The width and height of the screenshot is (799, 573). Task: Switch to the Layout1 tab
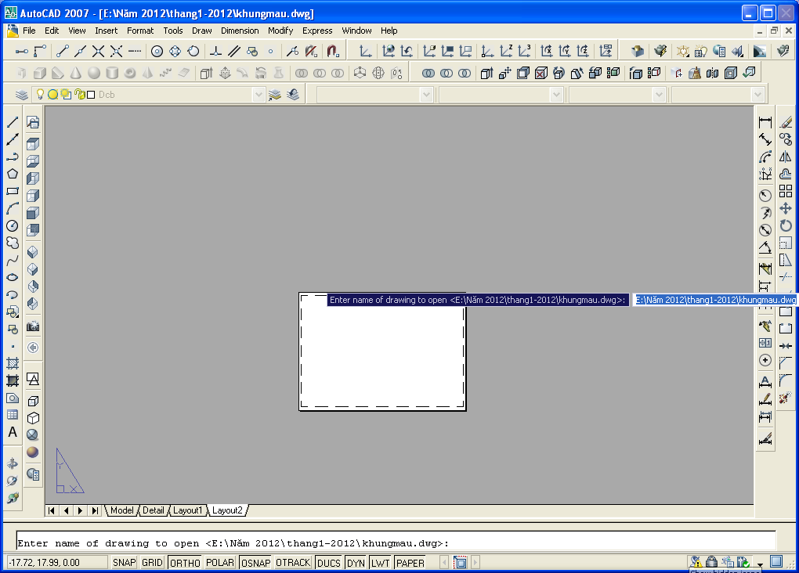click(187, 510)
